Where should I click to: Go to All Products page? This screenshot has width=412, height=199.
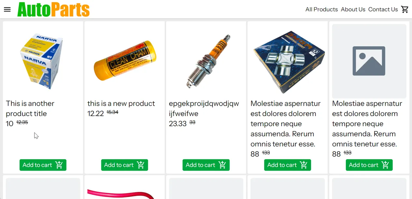(x=321, y=9)
